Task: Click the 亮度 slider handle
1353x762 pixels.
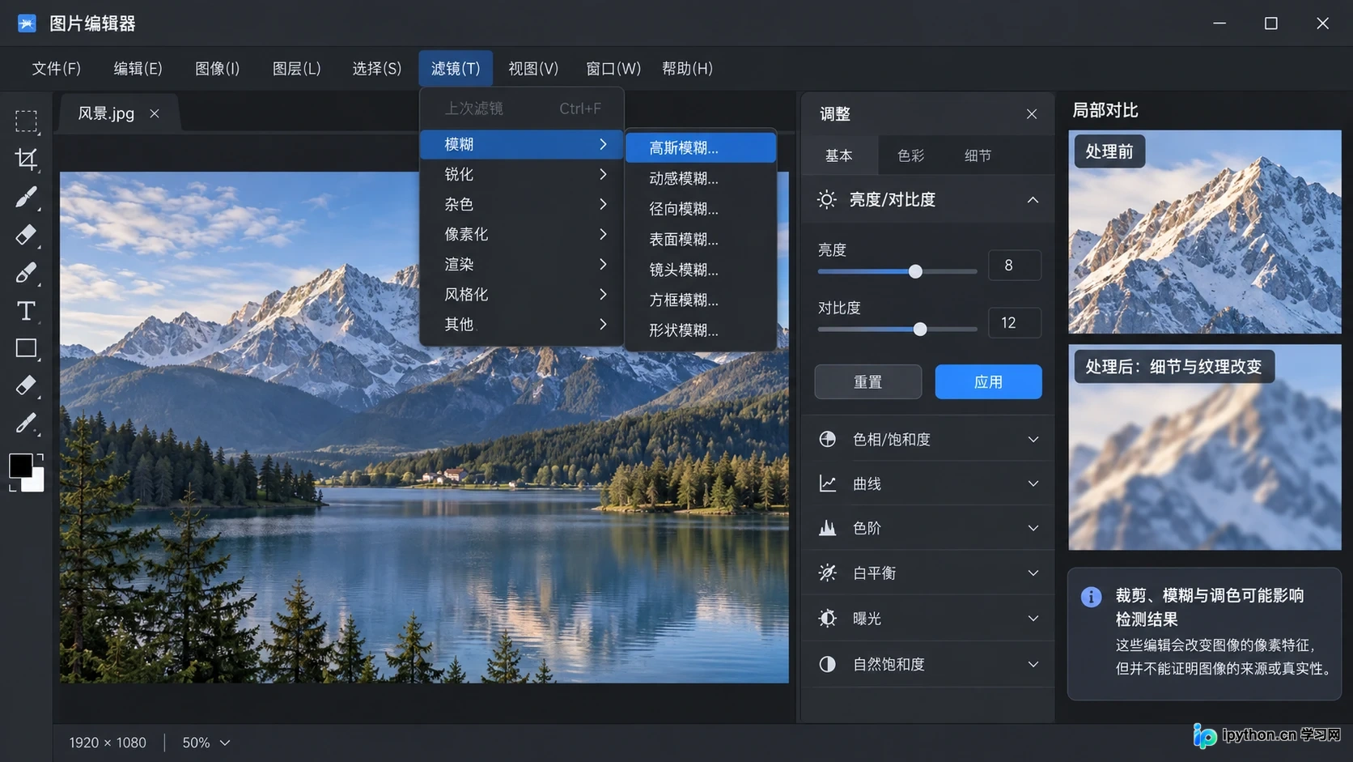Action: coord(915,272)
